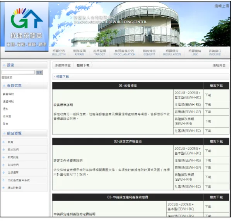This screenshot has height=221, width=232.
Task: Click the green building label logo
Action: [26, 27]
